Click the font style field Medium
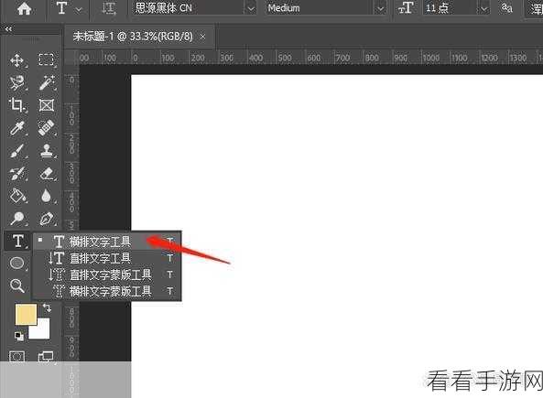Image resolution: width=543 pixels, height=398 pixels. 320,8
